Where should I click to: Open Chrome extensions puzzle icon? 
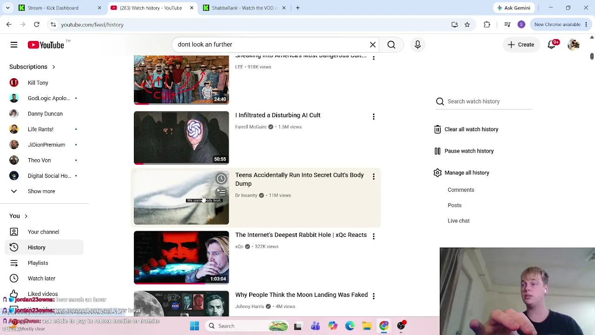(487, 25)
